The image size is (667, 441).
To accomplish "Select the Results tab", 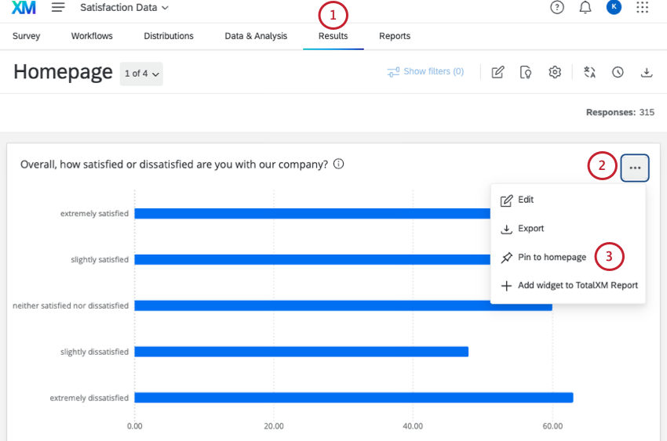I will tap(333, 36).
